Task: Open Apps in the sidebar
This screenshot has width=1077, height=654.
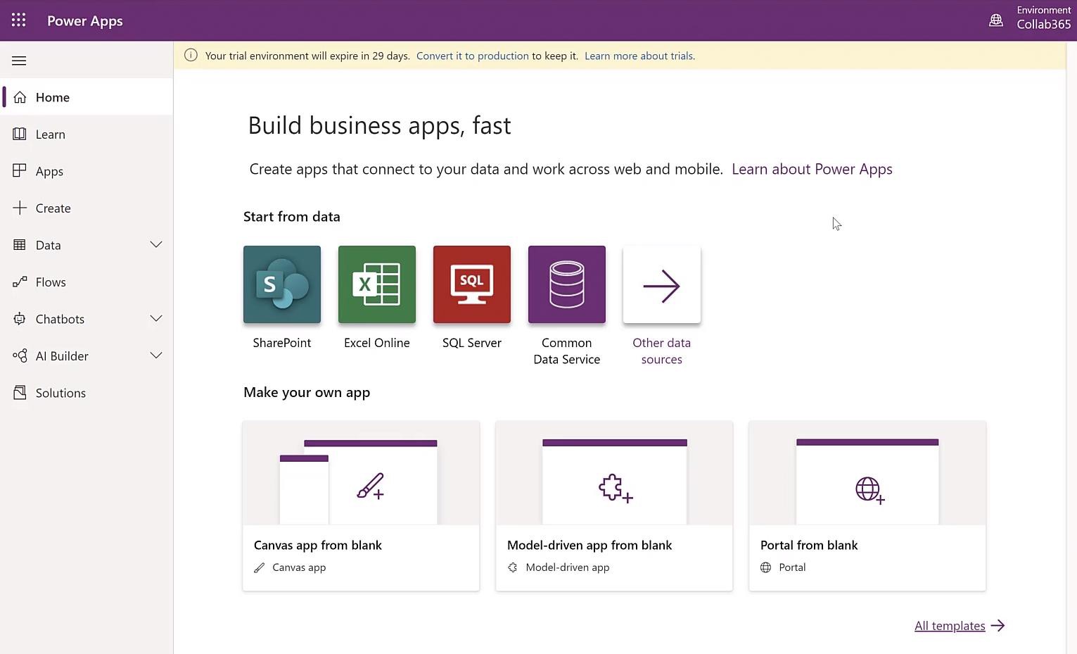Action: point(49,171)
